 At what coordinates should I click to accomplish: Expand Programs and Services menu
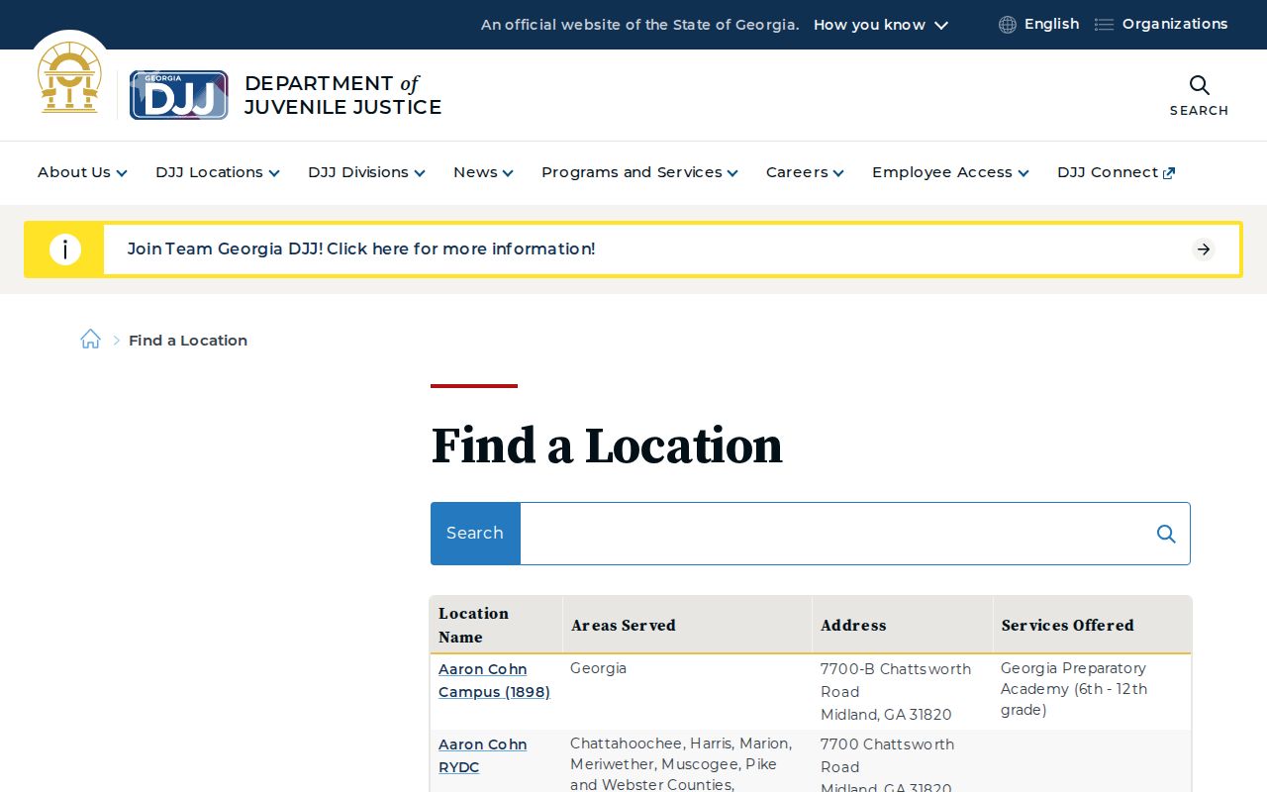tap(639, 172)
